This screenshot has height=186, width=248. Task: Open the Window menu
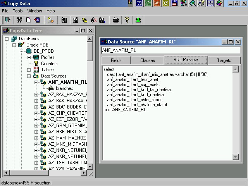tap(34, 11)
